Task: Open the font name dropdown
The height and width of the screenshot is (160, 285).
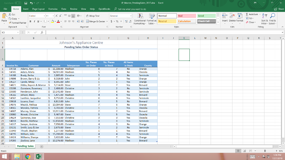Action: (44, 16)
